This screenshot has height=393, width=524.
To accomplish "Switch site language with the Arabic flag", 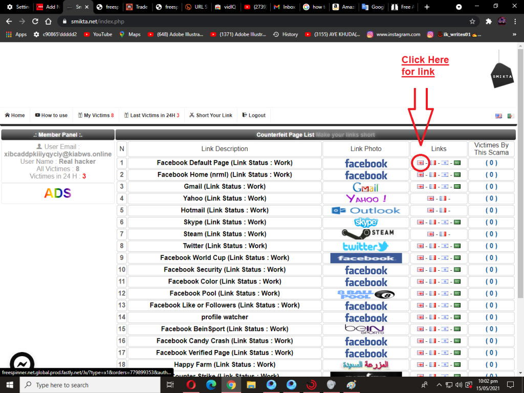I will tap(511, 116).
